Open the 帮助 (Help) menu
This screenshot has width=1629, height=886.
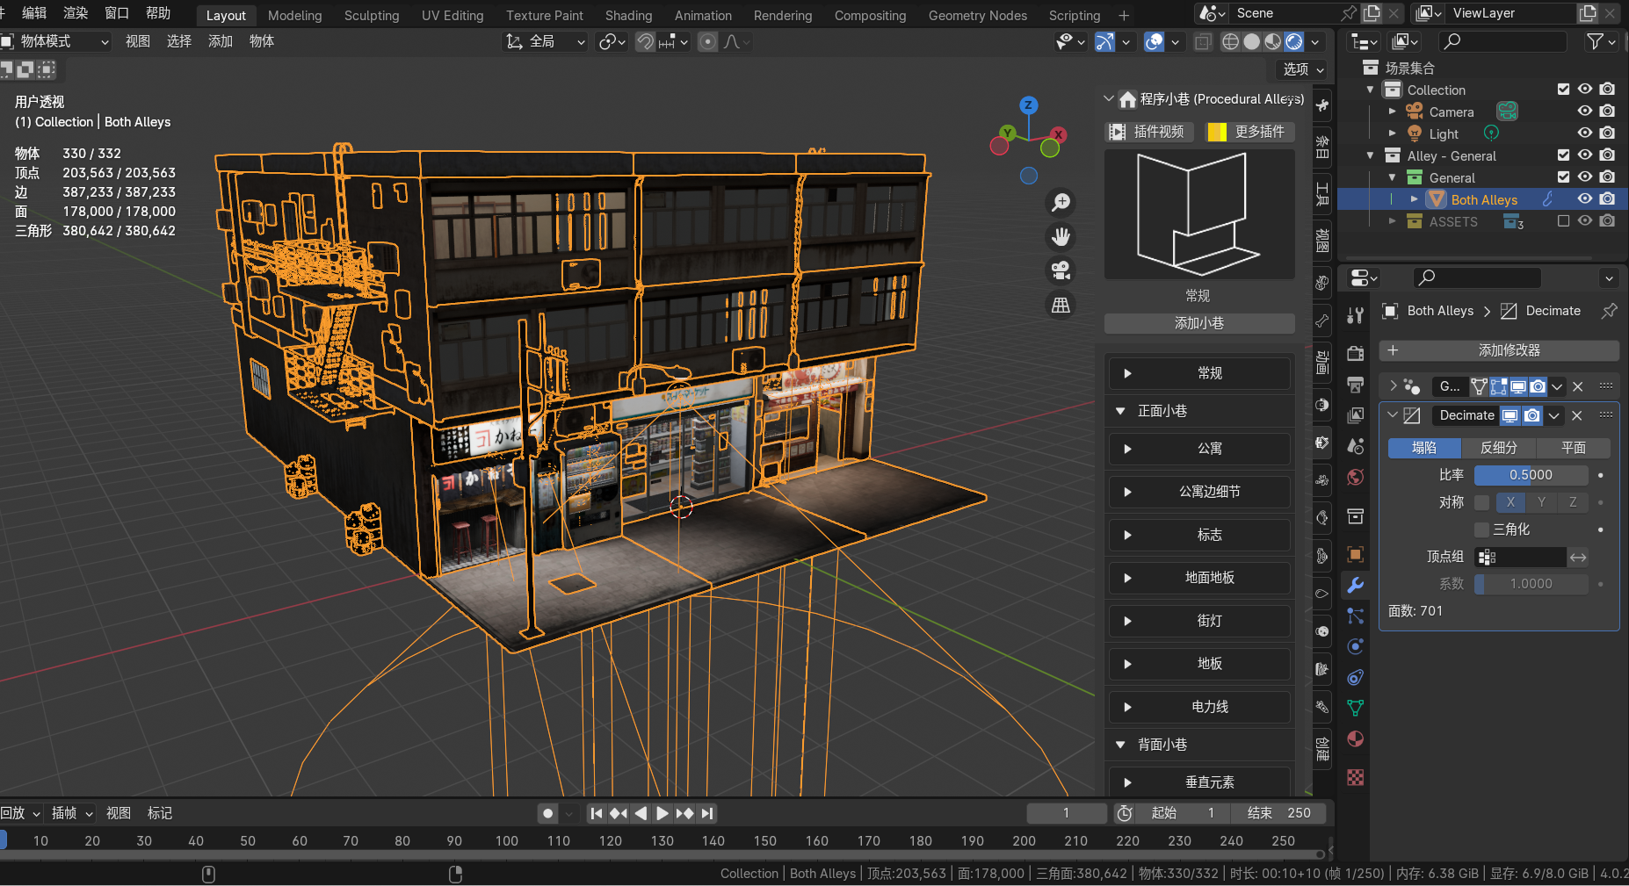[x=158, y=13]
